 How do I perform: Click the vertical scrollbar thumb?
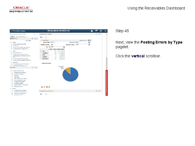click(x=107, y=63)
